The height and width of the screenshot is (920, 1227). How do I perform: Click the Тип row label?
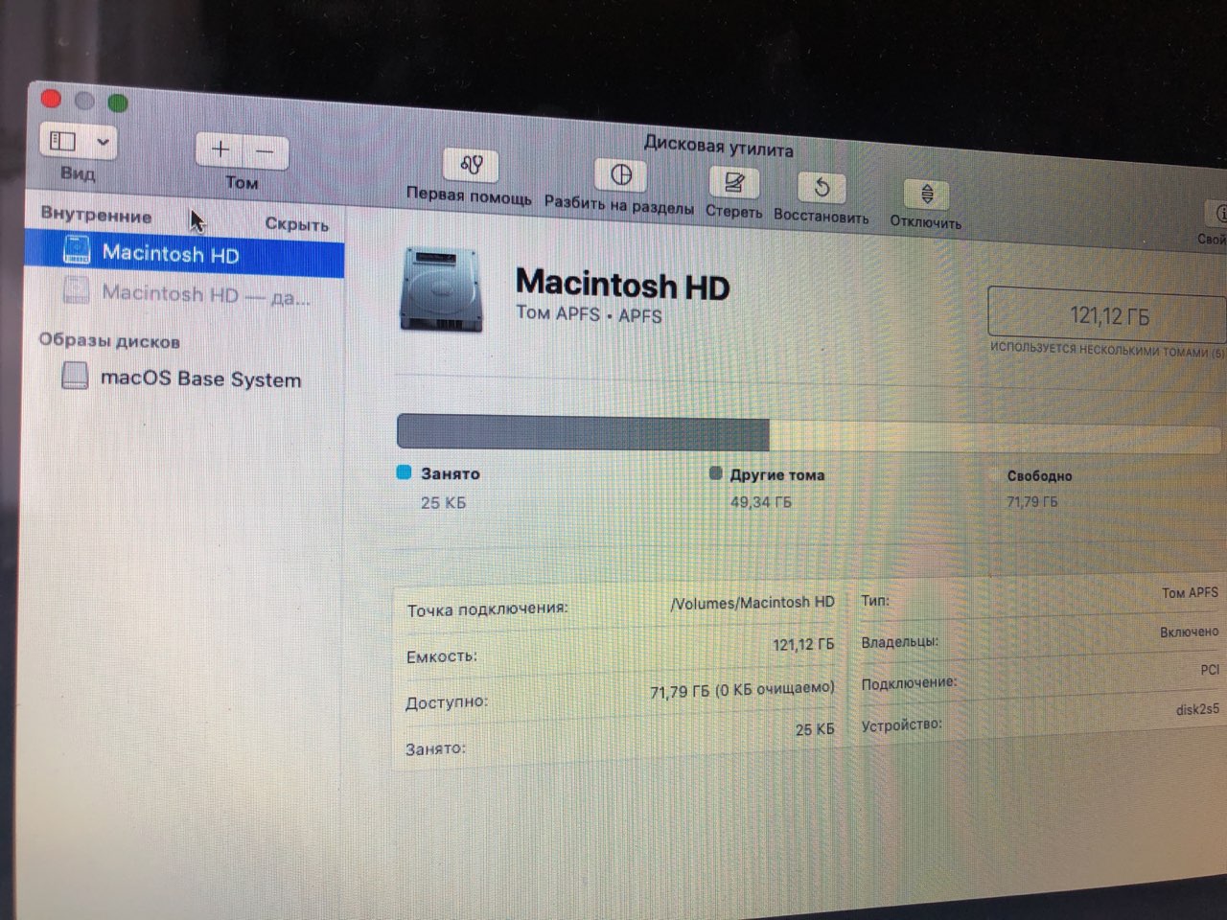pos(875,601)
